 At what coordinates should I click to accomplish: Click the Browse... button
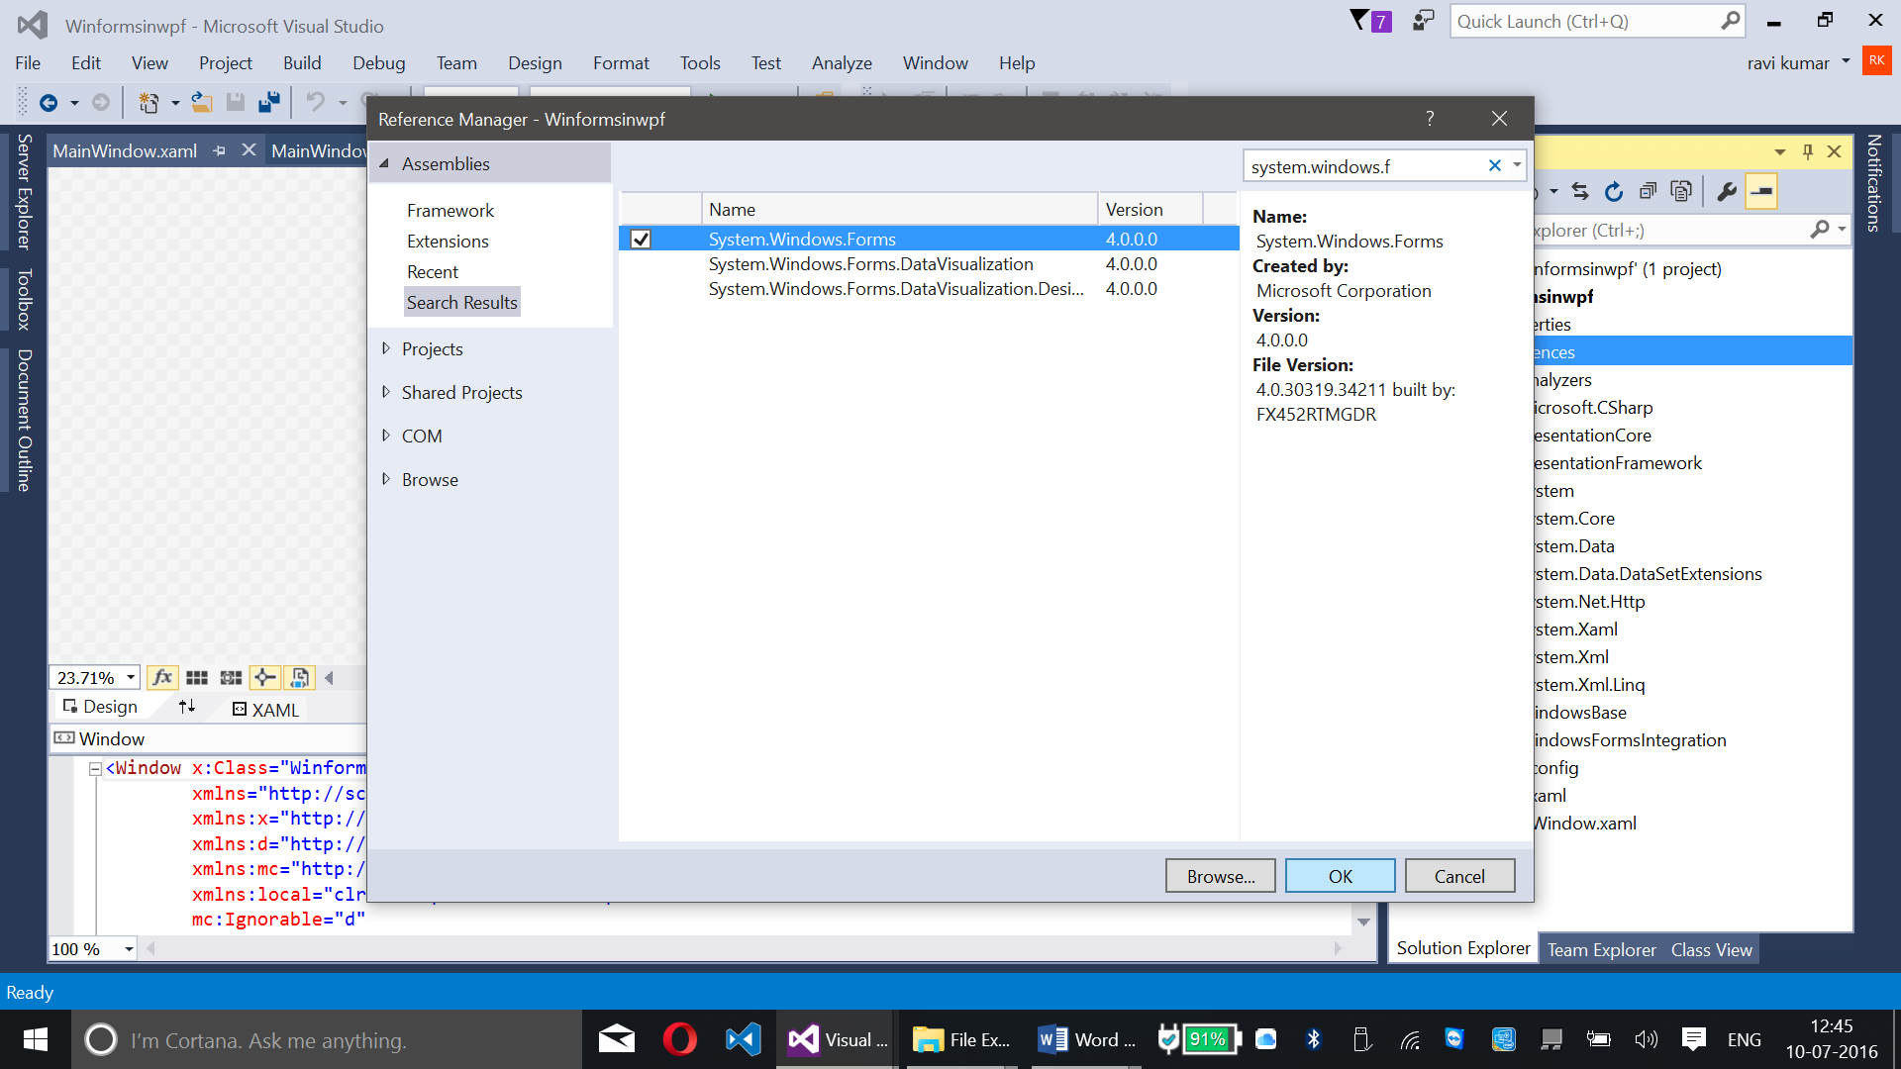(x=1220, y=876)
